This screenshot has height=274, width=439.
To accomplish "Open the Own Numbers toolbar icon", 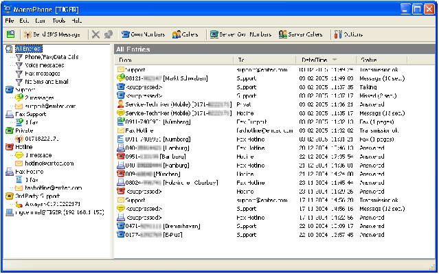I will click(143, 34).
